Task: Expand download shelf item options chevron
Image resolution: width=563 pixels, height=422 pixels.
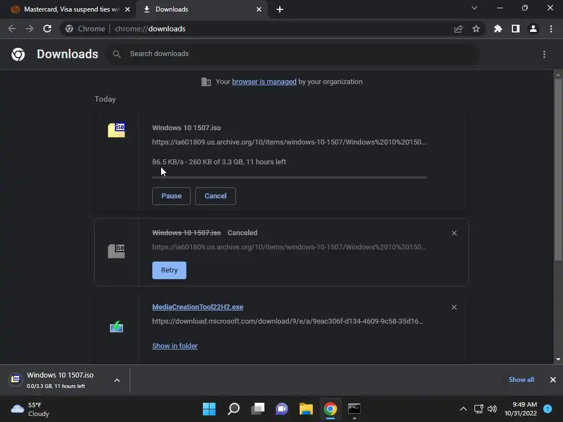Action: (117, 380)
